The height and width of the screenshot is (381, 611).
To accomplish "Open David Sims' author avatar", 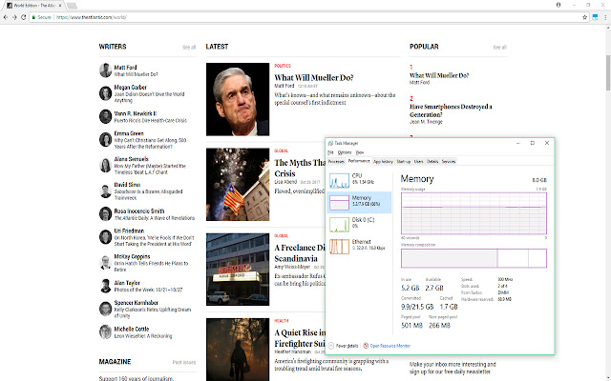I will [x=105, y=190].
